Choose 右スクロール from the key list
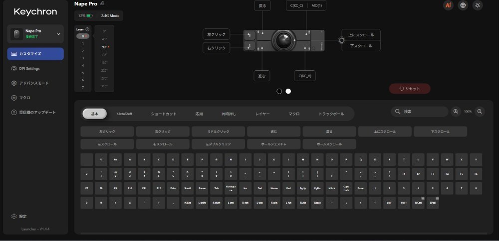Viewport: 499px width, 241px height. coord(163,144)
